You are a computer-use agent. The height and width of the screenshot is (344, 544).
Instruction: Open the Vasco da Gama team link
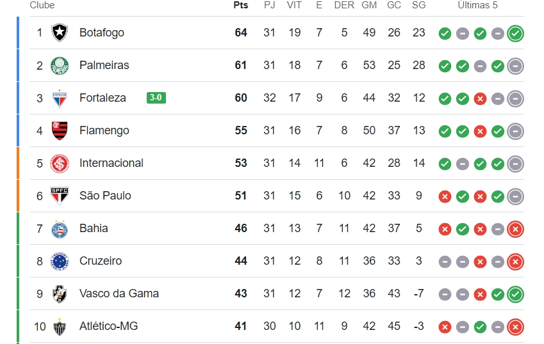coord(119,293)
